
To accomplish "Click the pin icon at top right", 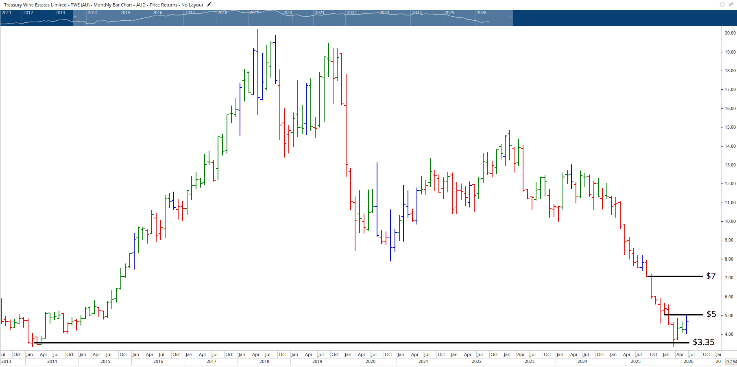I will 730,4.
